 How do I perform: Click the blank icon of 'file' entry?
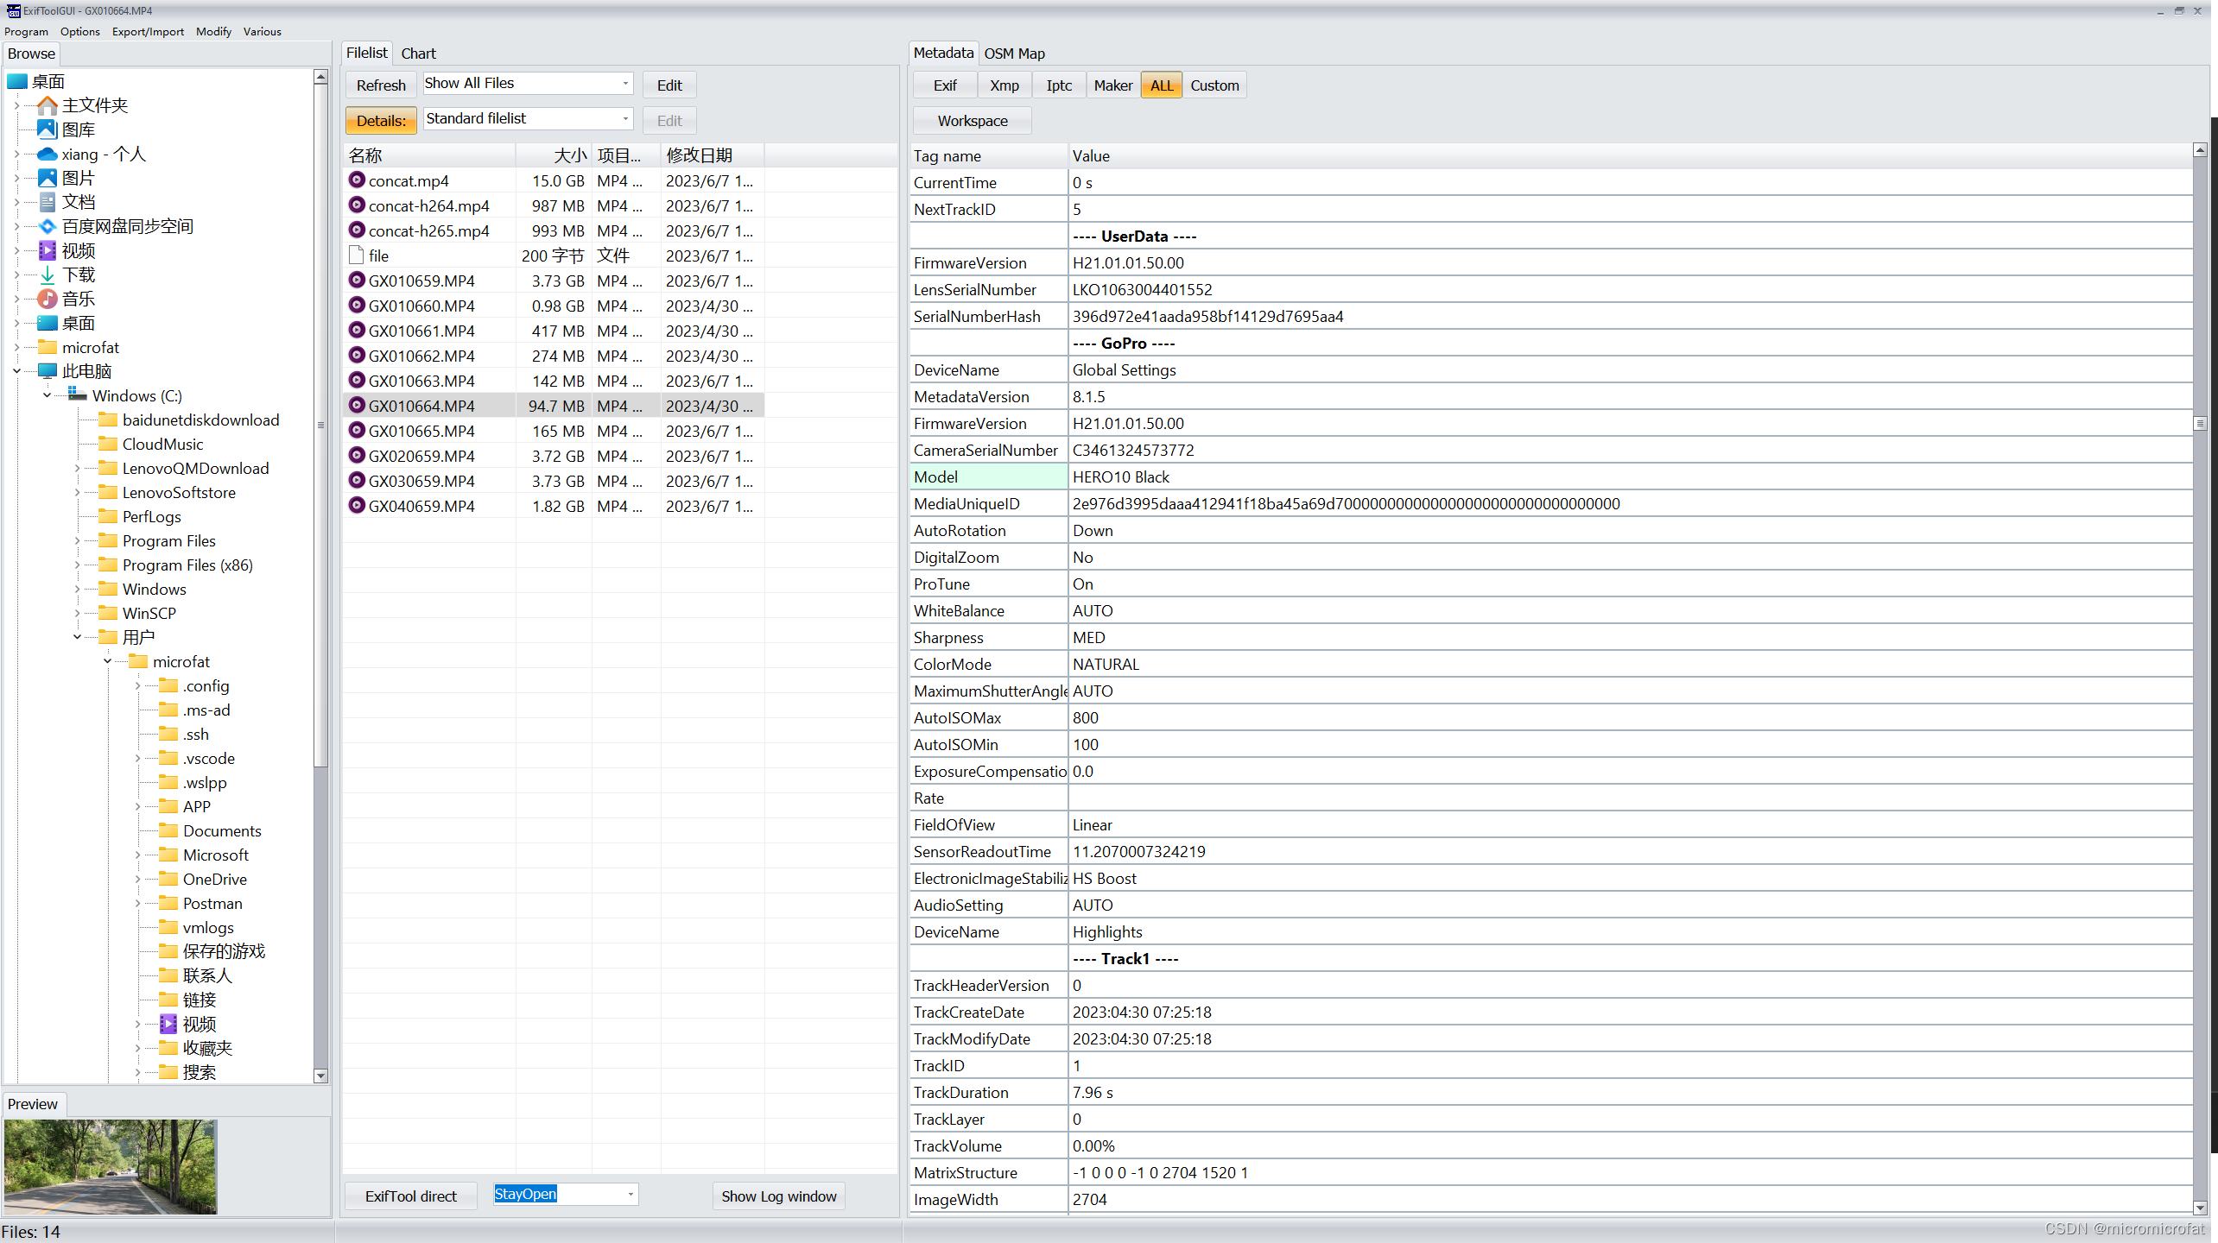point(357,256)
